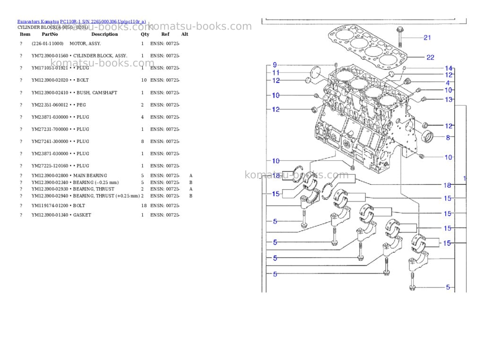The height and width of the screenshot is (342, 484).
Task: Select part number YM123900-02930
Action: coord(50,189)
